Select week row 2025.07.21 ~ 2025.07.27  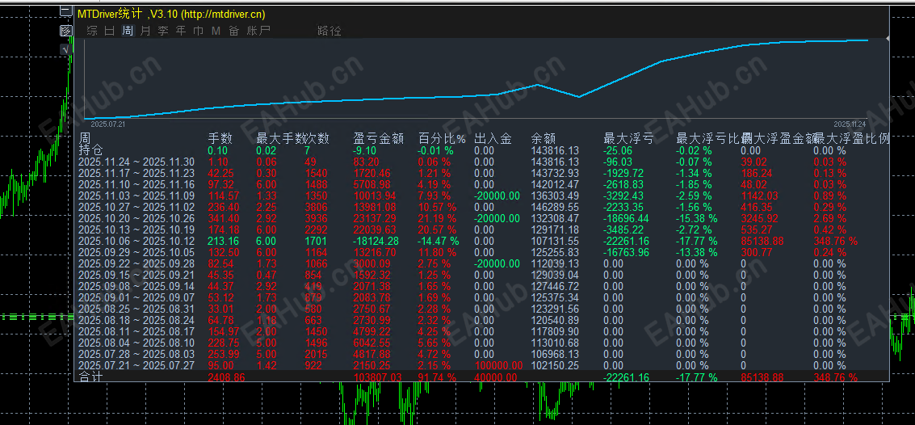pos(136,365)
